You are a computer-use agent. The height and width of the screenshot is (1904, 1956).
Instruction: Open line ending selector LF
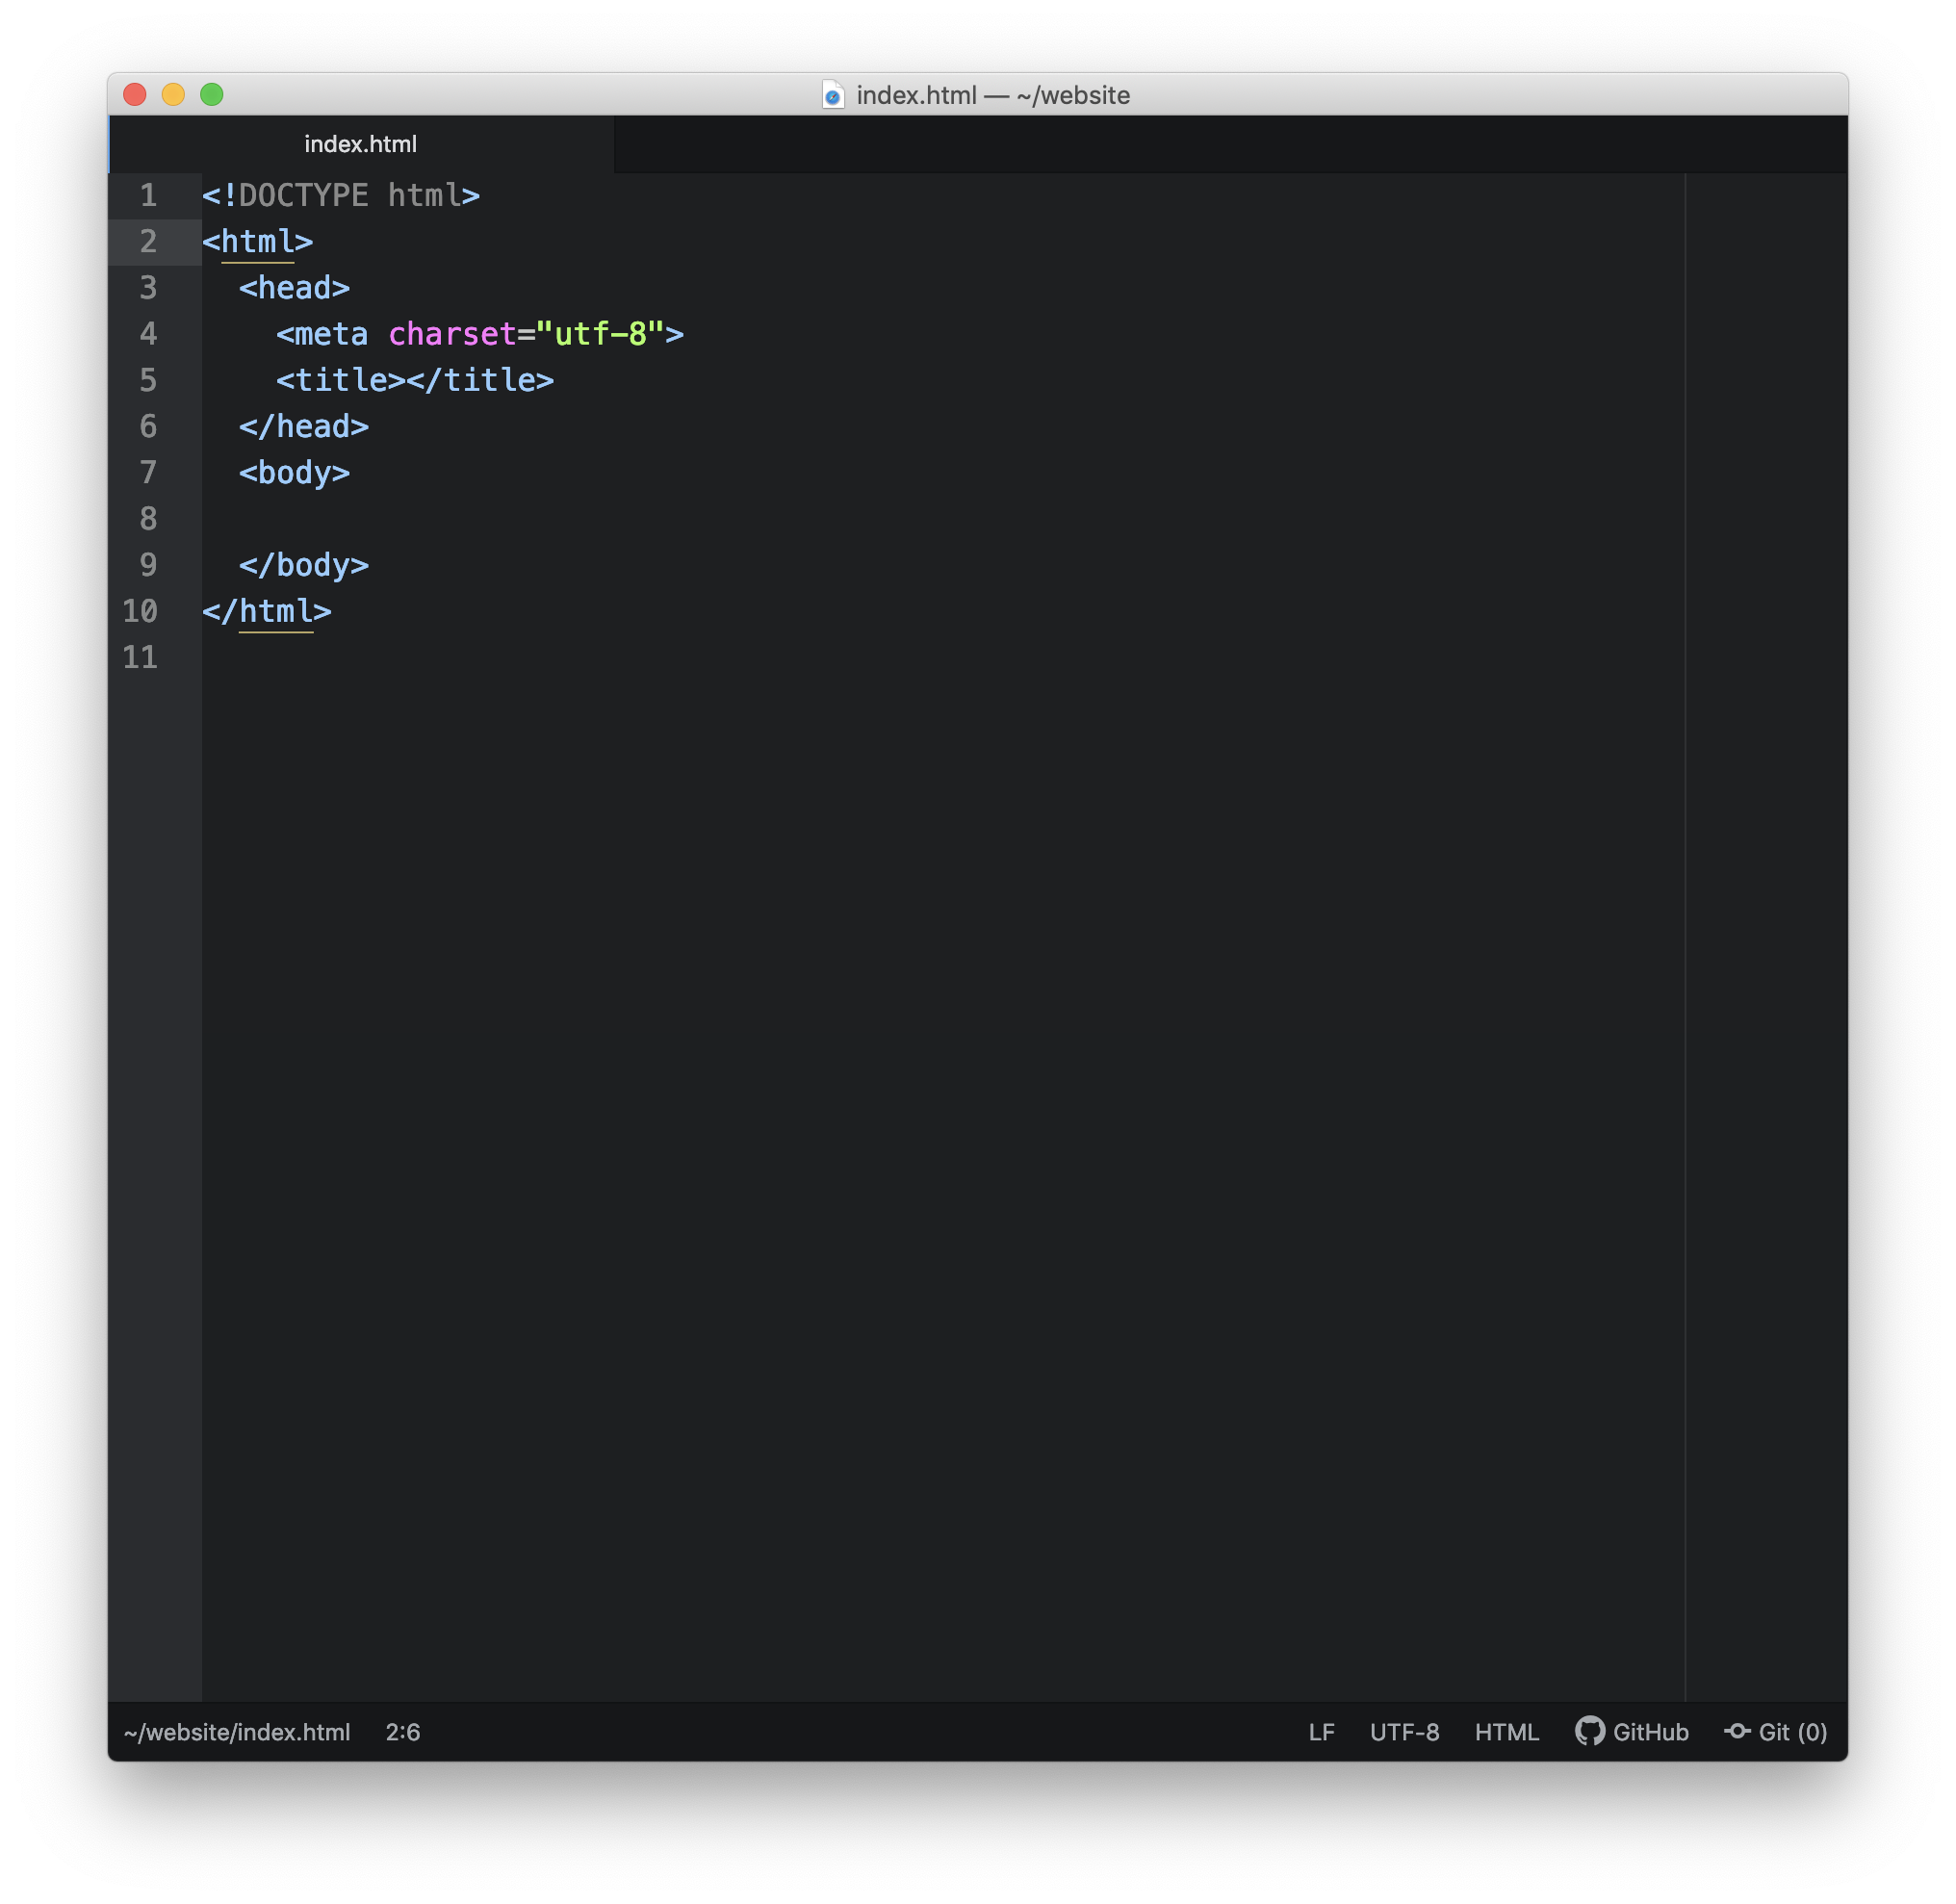[1321, 1732]
